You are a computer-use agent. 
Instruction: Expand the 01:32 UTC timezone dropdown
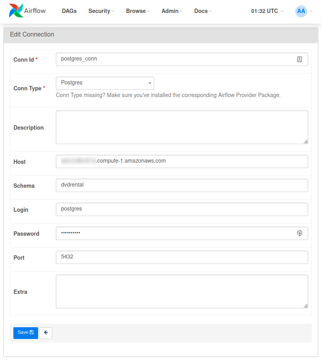pos(267,11)
